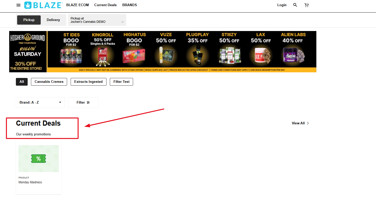Expand the Pickup at Jochen's Cannabis DEMO dropdown
Viewport: 376px width, 200px height.
point(97,20)
